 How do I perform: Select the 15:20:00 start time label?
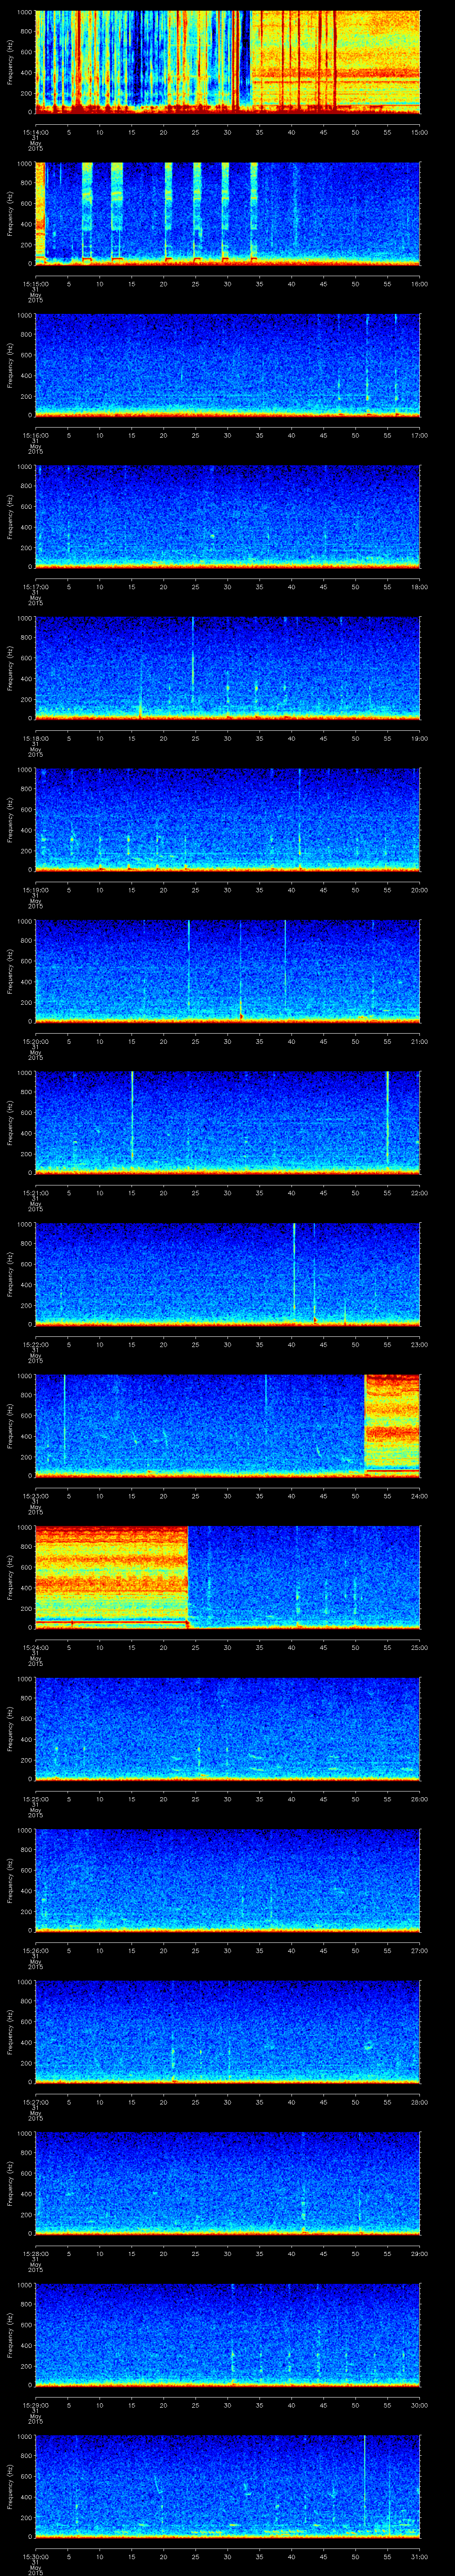[x=35, y=1041]
